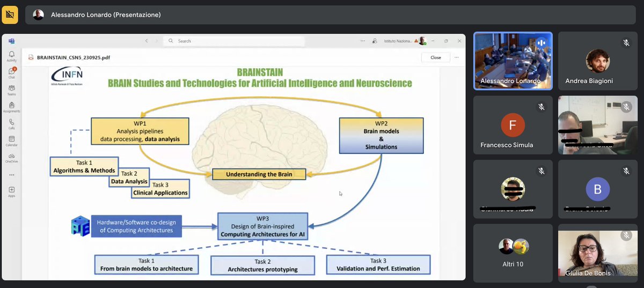
Task: Click the blue cube logo beside Hardware/Software box
Action: [80, 226]
